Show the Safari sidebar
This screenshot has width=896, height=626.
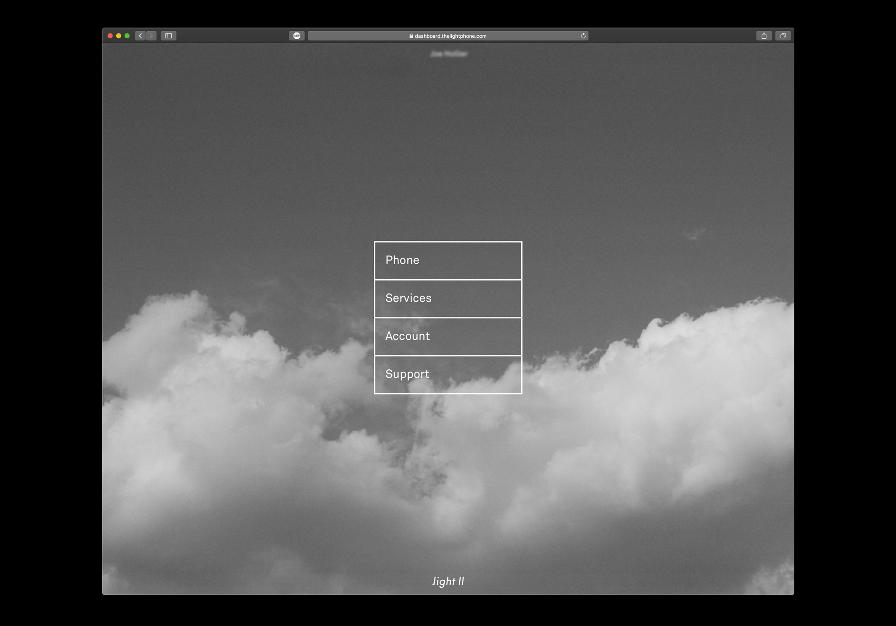click(x=168, y=36)
